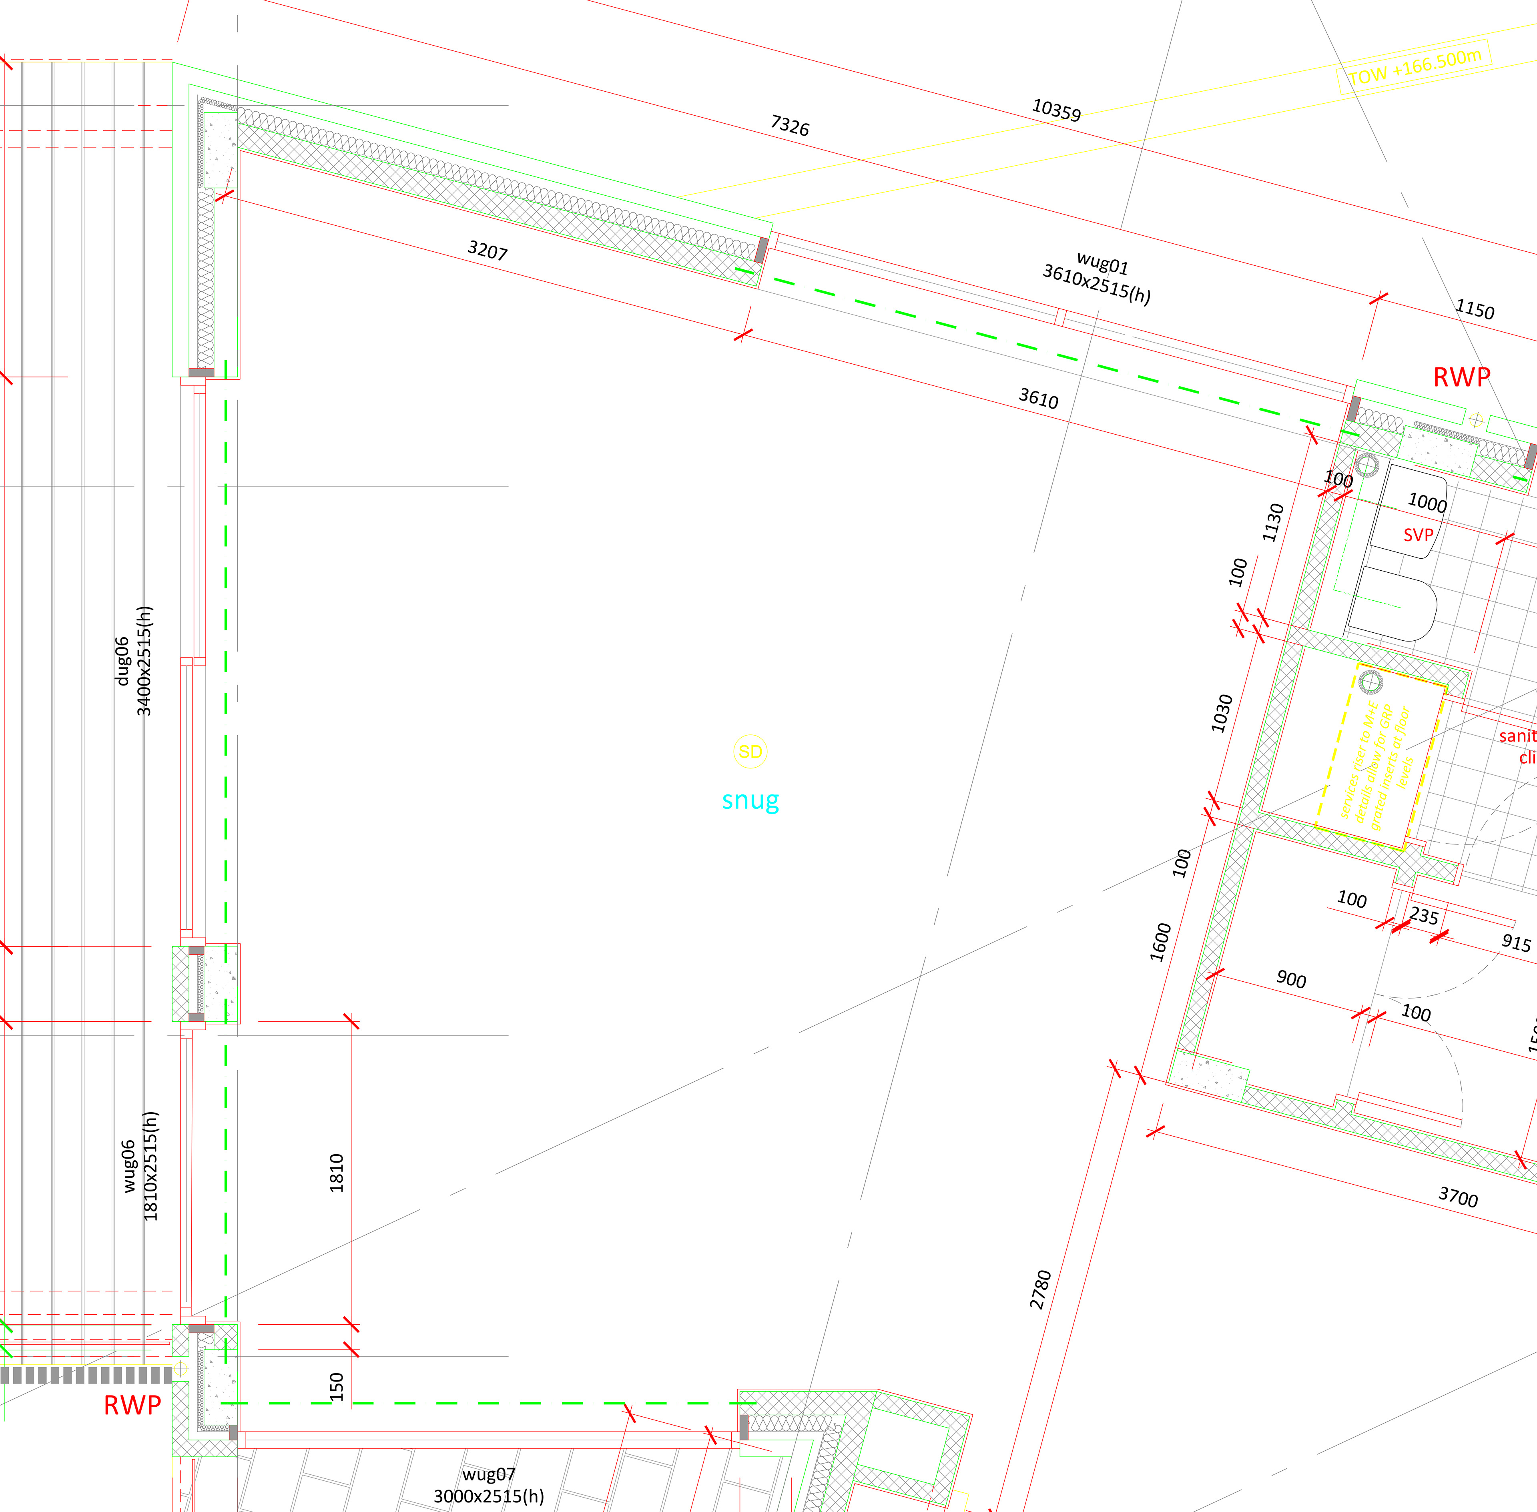Select the dug06 3400x2515(h) door tag
Viewport: 1537px width, 1512px height.
(133, 661)
